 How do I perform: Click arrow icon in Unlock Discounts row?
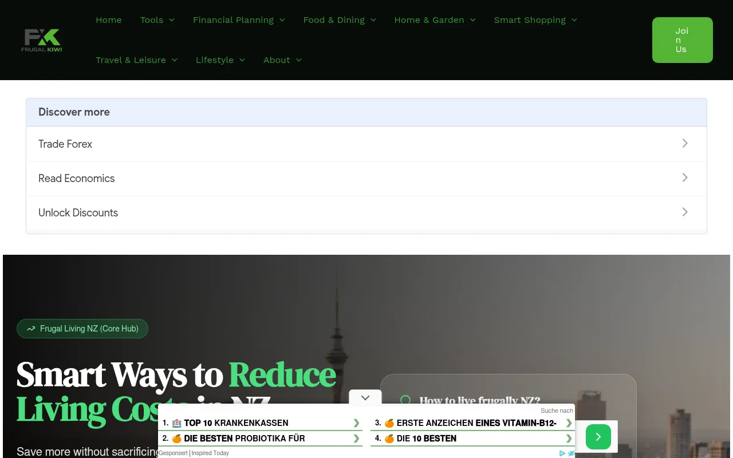[685, 212]
